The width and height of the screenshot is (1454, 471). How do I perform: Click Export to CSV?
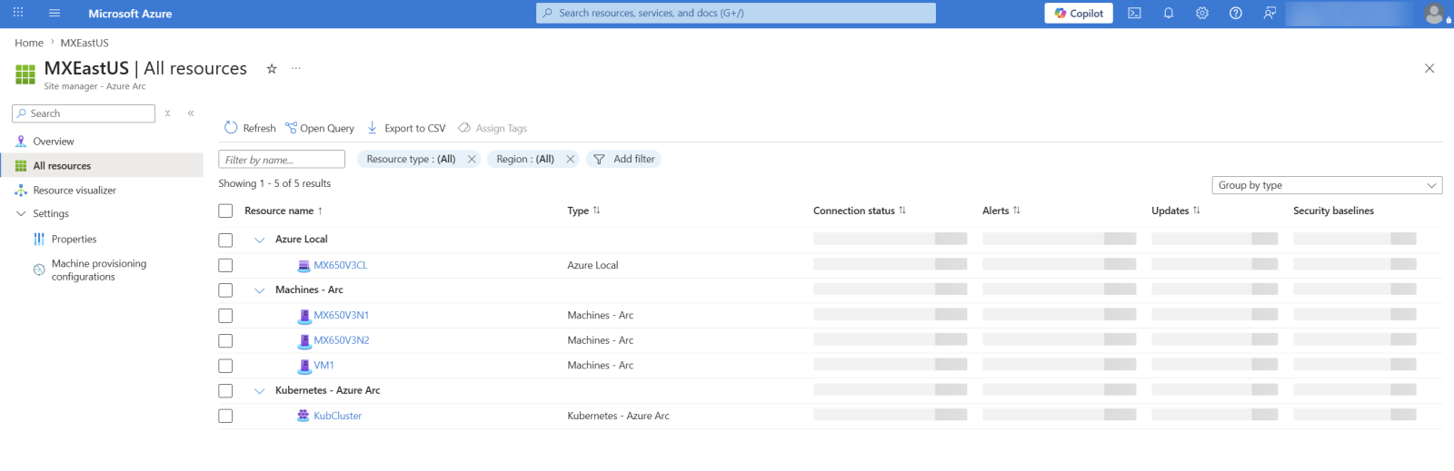pos(406,128)
